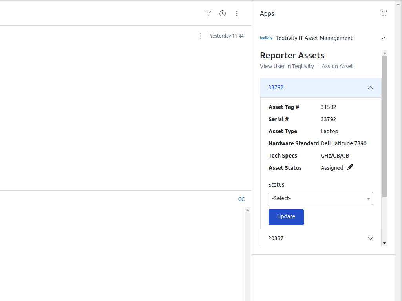
Task: Refresh the Apps panel
Action: click(x=384, y=13)
